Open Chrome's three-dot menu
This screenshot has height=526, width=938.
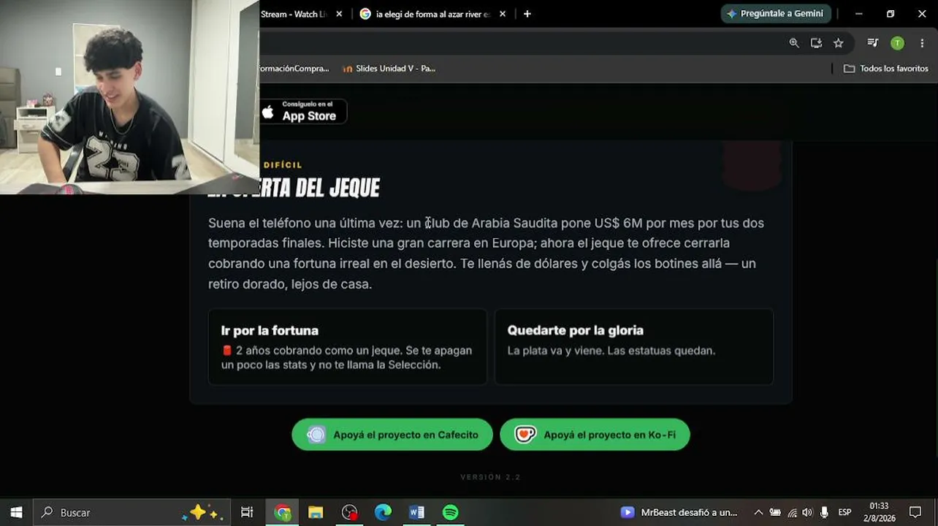tap(922, 43)
